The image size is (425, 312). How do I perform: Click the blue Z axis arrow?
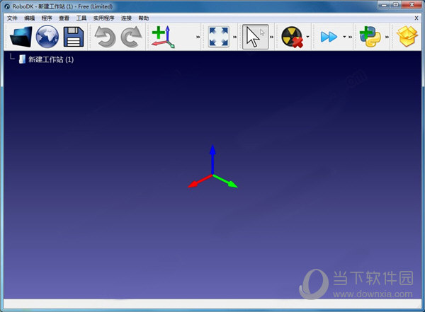[212, 159]
